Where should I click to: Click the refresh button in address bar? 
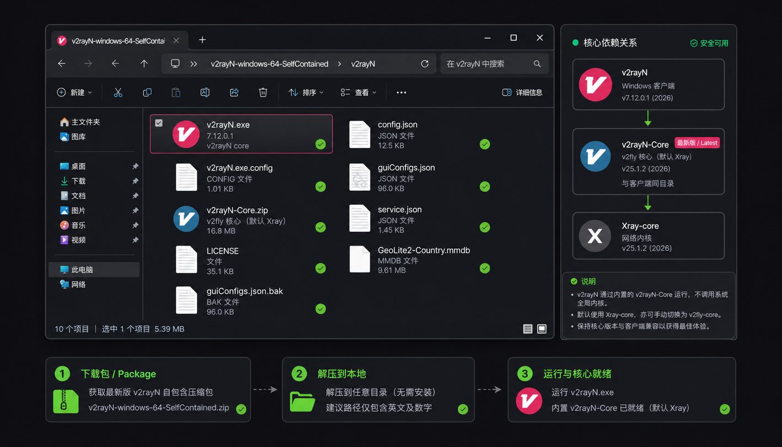[425, 63]
